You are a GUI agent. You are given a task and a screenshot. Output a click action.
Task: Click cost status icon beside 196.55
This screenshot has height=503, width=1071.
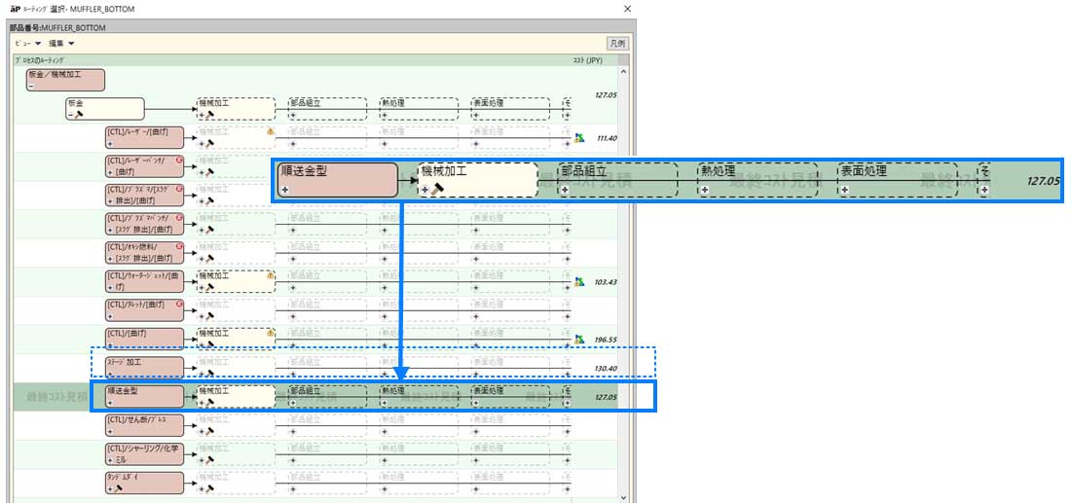click(579, 340)
